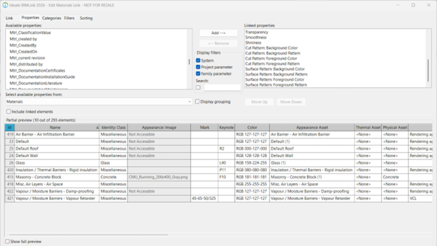437x246 pixels.
Task: Enable the Show full preview option
Action: [8, 242]
